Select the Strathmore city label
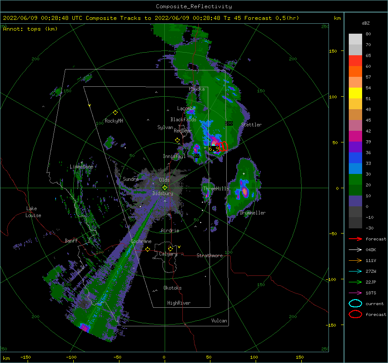The width and height of the screenshot is (388, 363). coord(210,256)
